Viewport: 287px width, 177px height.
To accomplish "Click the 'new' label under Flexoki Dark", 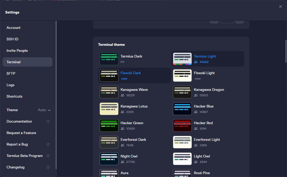I will [x=124, y=79].
